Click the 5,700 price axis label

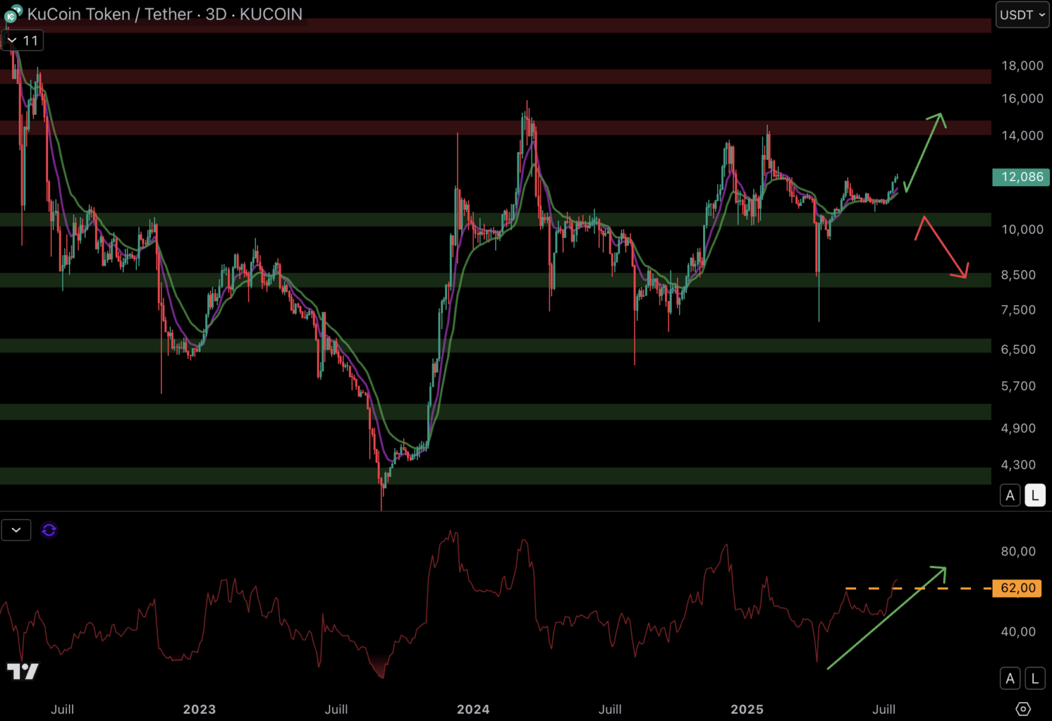(1018, 386)
